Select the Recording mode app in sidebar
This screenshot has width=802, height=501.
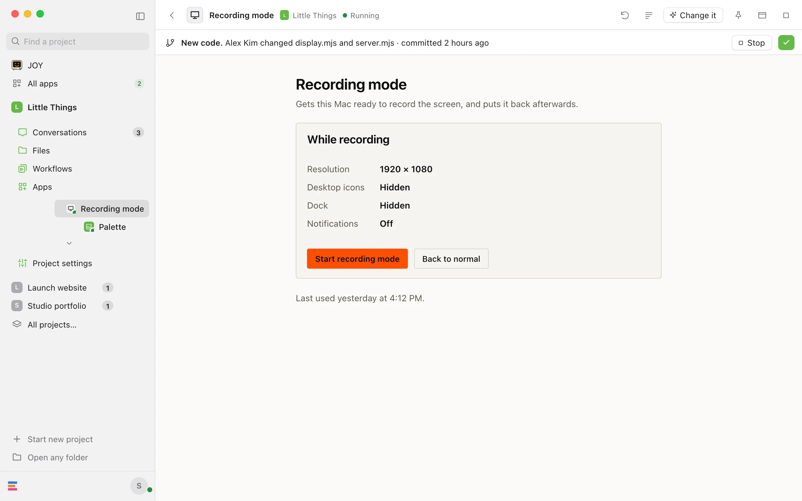[102, 209]
